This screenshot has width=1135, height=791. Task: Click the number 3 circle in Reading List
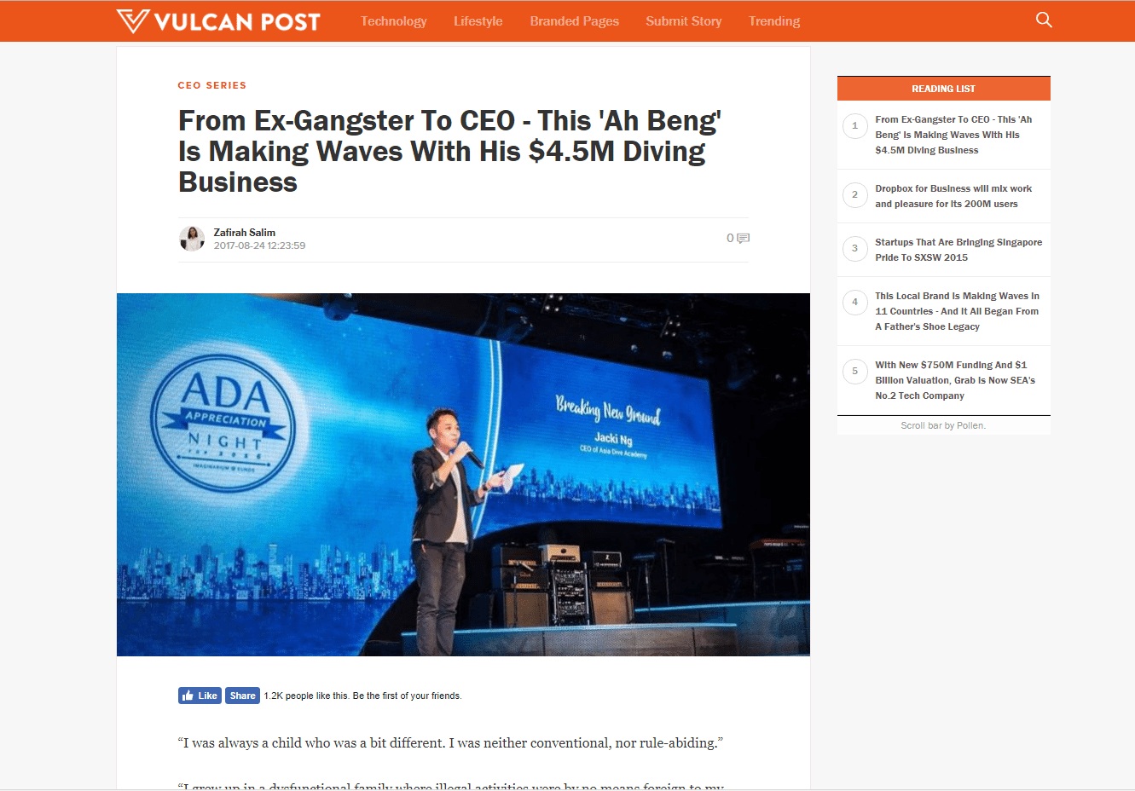click(855, 249)
